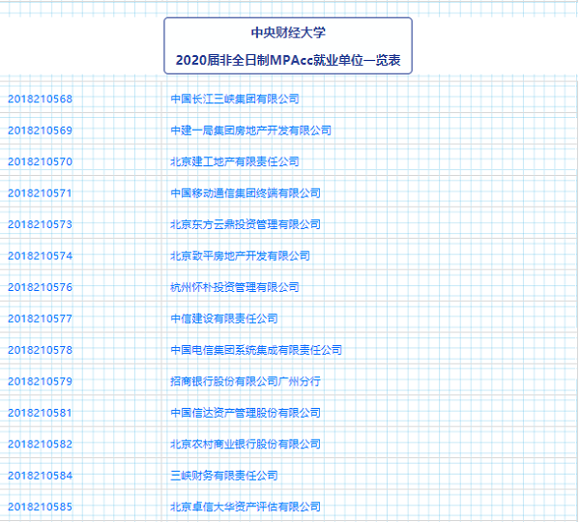Select student ID 2018210568

[40, 99]
